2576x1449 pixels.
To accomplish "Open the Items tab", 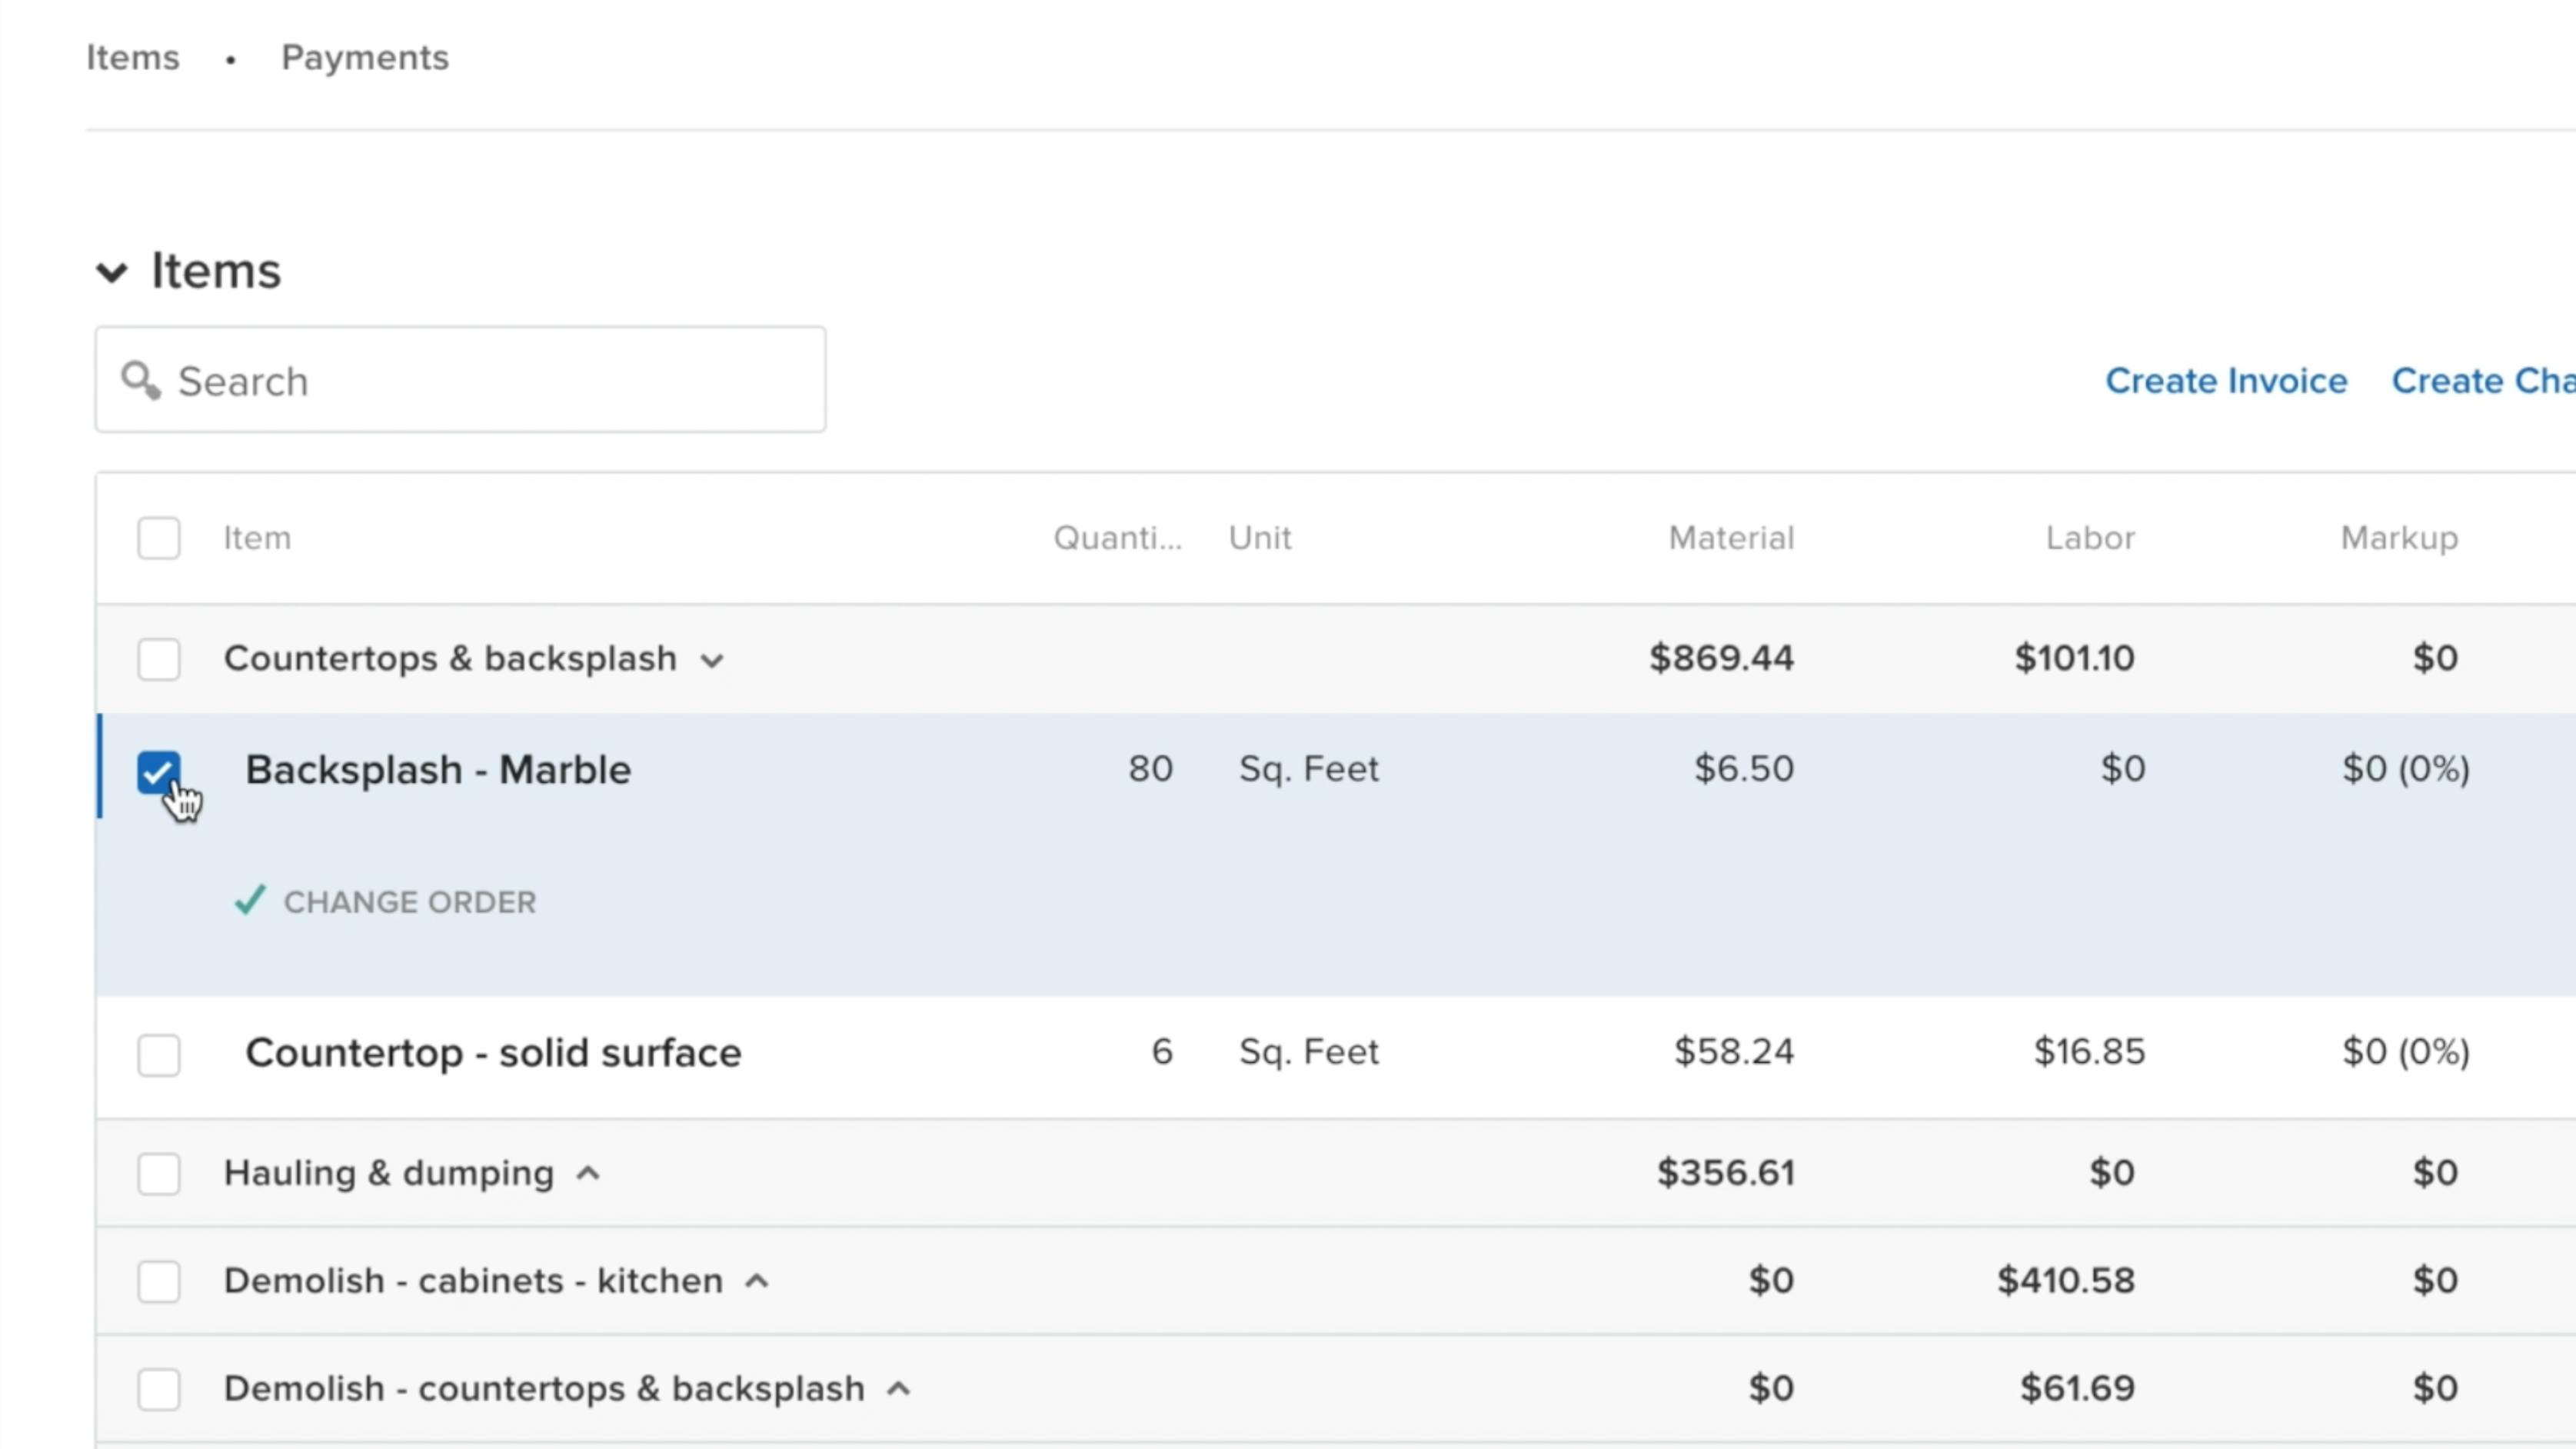I will [x=133, y=58].
